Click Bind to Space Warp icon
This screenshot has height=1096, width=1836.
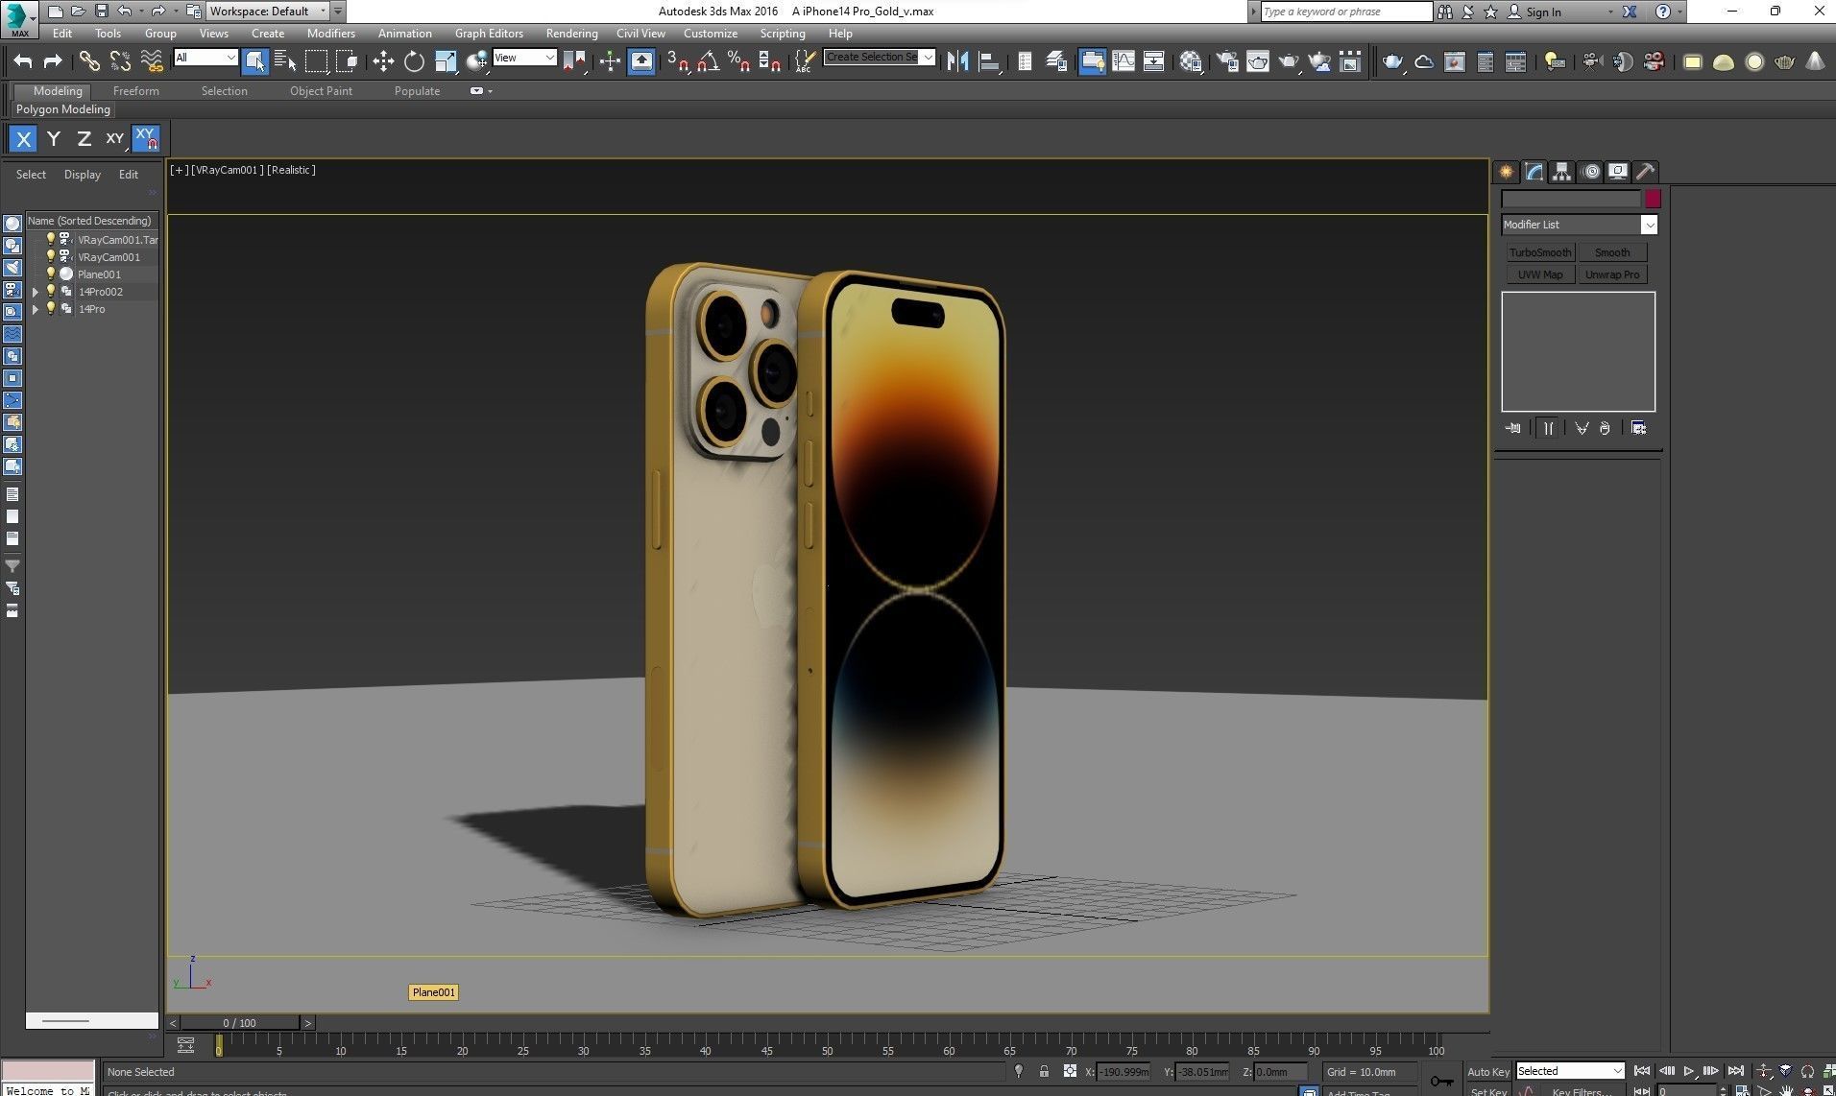(x=152, y=61)
